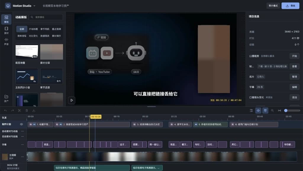Select plan clip 4. 逐字文本也...

(180, 124)
